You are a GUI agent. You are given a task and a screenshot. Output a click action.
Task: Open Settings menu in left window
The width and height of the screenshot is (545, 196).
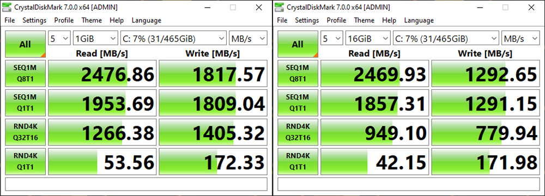(x=34, y=21)
